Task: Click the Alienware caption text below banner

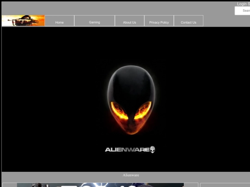Action: [x=131, y=175]
